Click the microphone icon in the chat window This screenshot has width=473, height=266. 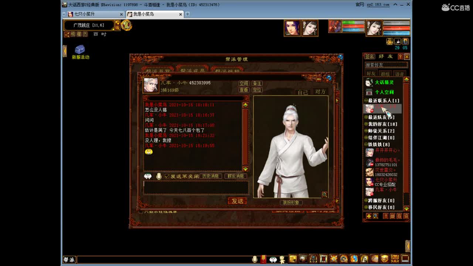[159, 176]
